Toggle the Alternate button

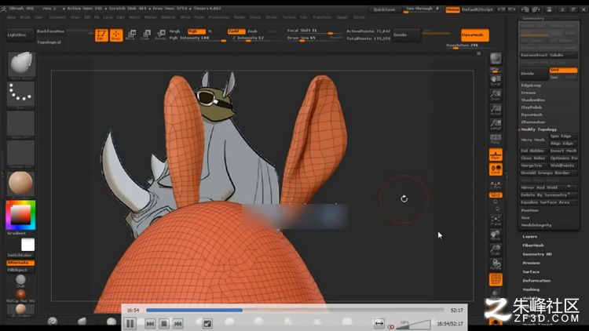20,263
